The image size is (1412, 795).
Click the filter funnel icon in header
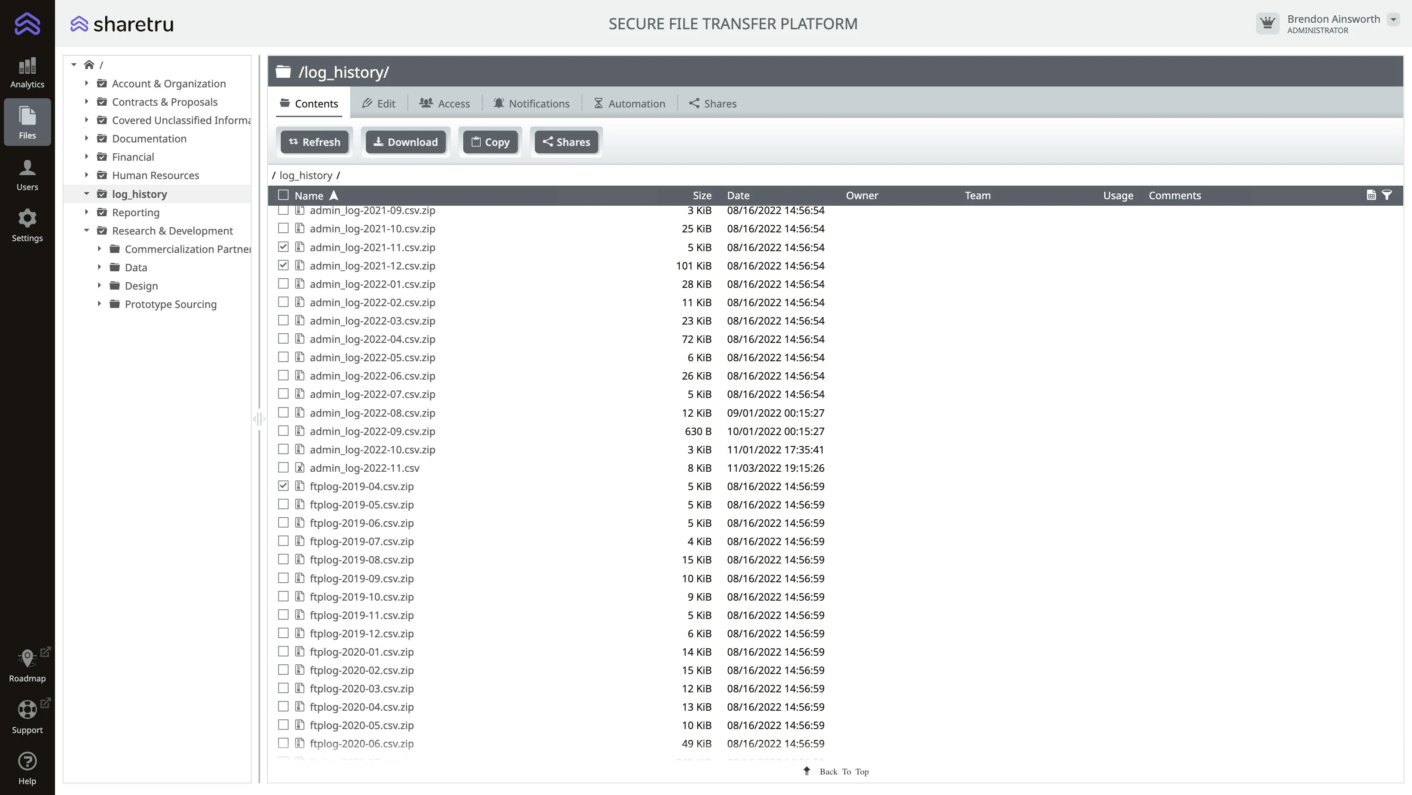pyautogui.click(x=1387, y=195)
